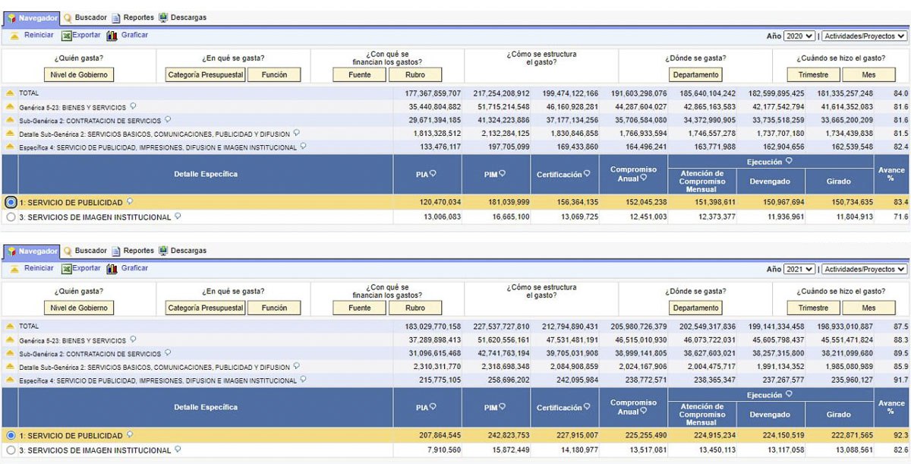The image size is (911, 464).
Task: Click the info bubble next to Certificación in 2021 table
Action: click(x=586, y=408)
